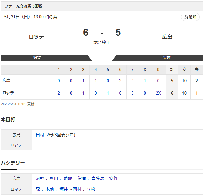Screen dimensions: 204x196
Task: Open ロッテ pitcher 森 link
Action: pyautogui.click(x=38, y=189)
